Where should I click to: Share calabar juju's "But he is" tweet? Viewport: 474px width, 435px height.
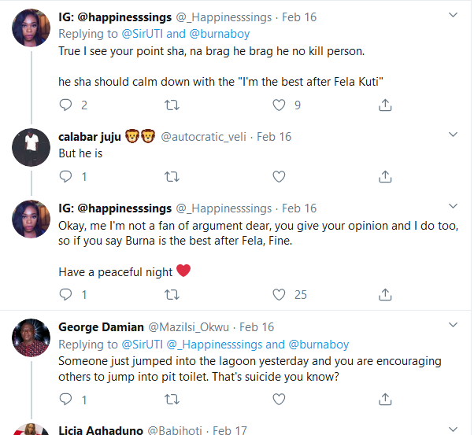tap(385, 176)
